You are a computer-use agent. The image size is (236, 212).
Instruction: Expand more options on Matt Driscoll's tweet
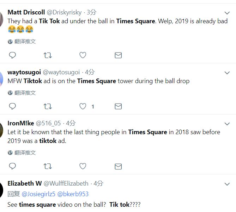click(x=227, y=13)
